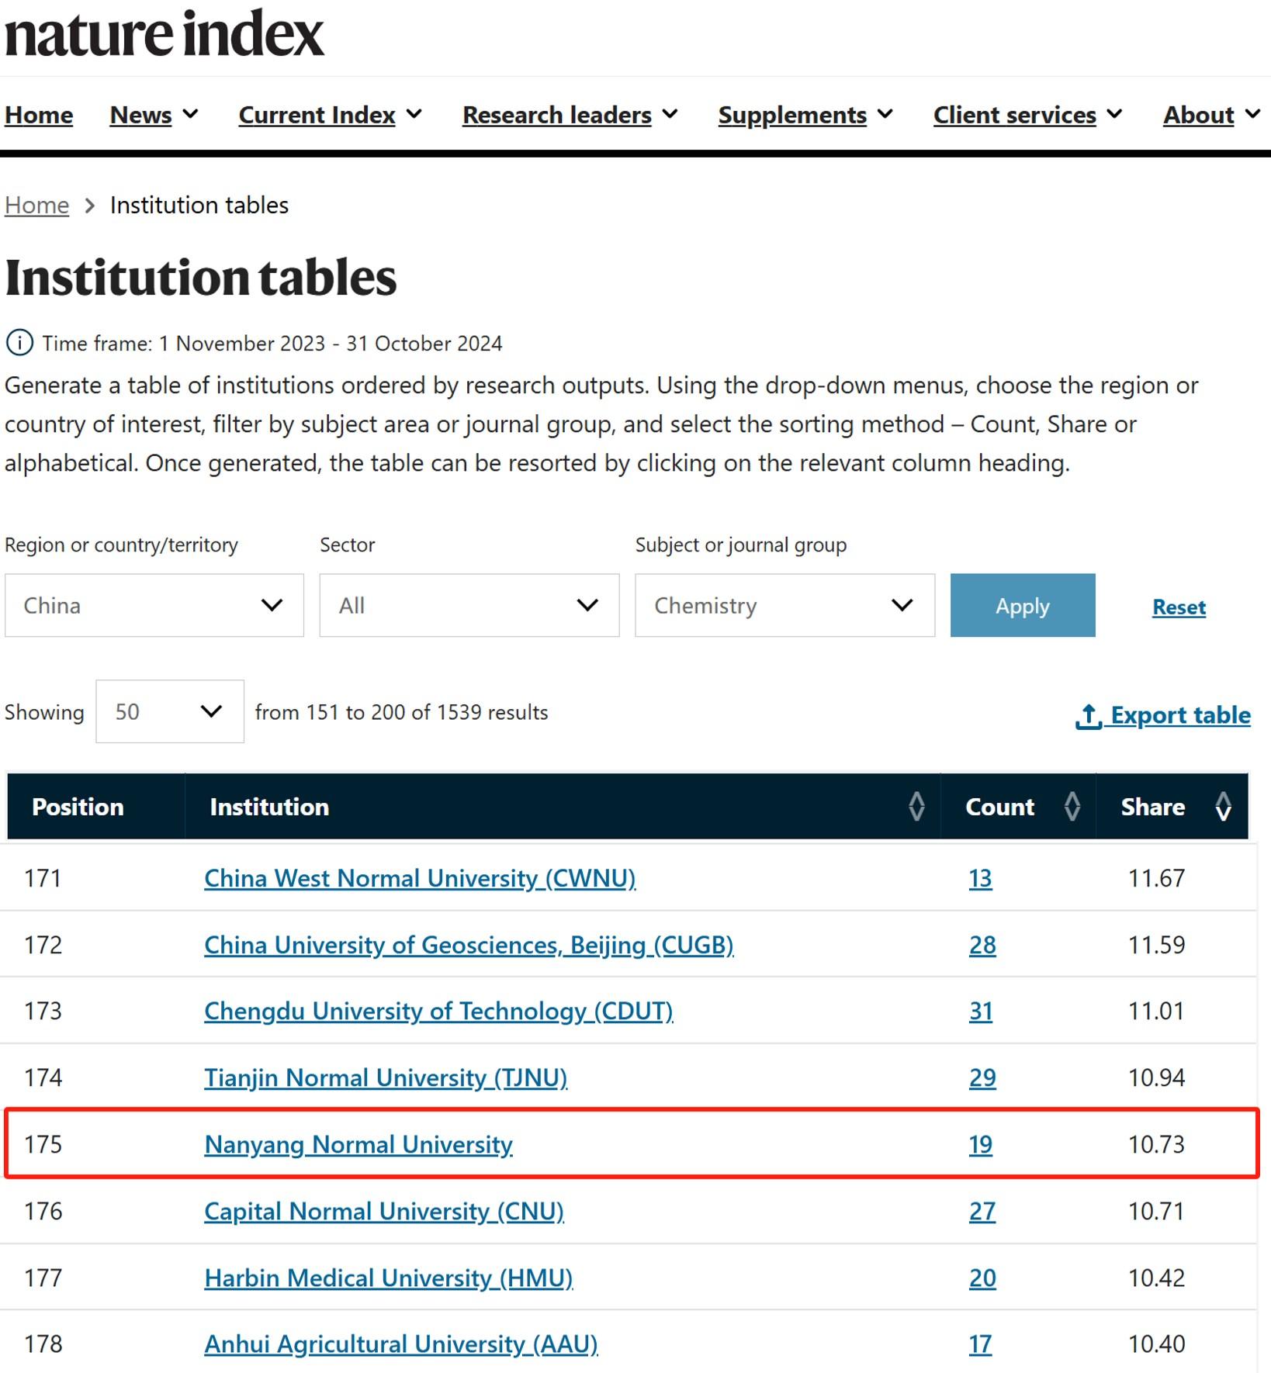Sort table by Share column arrows

pyautogui.click(x=1223, y=806)
